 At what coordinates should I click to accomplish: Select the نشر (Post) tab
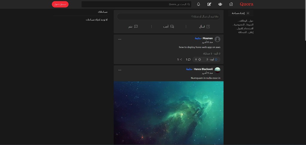[x=133, y=26]
